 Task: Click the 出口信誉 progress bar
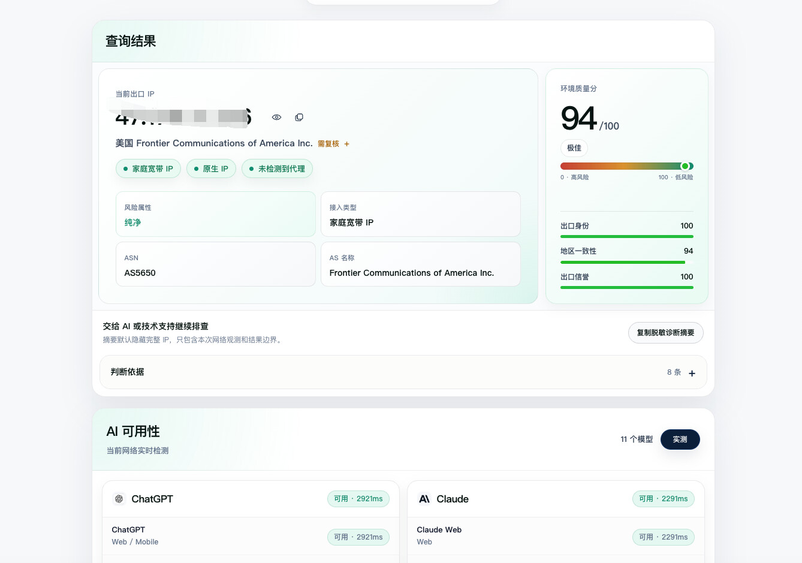point(626,288)
